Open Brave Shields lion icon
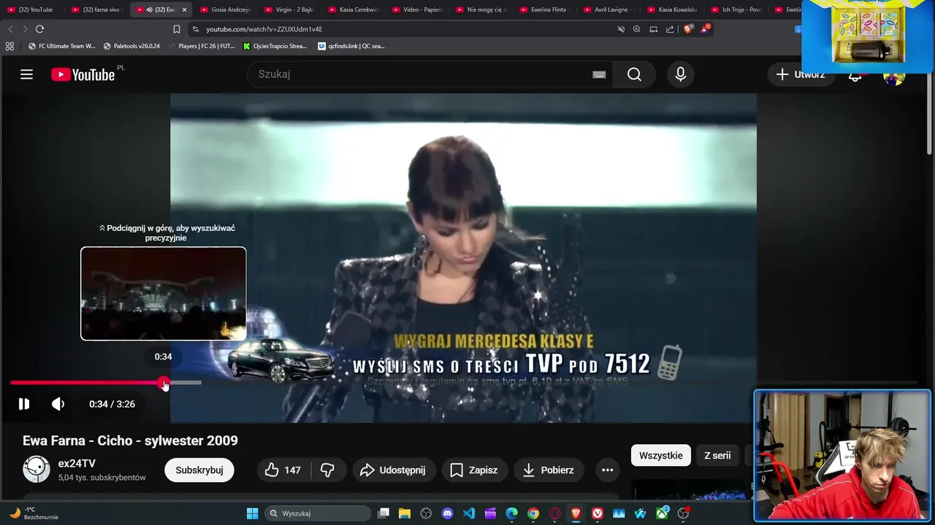The height and width of the screenshot is (525, 935). pyautogui.click(x=687, y=29)
